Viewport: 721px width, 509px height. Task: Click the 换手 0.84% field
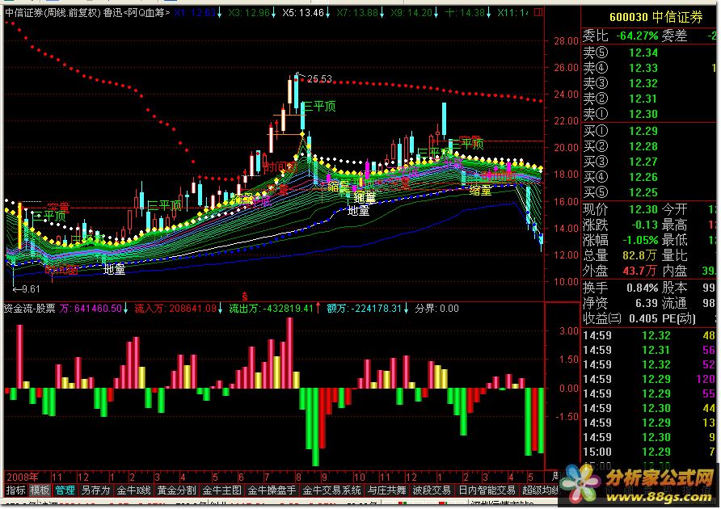(x=621, y=288)
